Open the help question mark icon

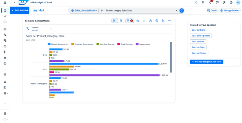pyautogui.click(x=231, y=3)
